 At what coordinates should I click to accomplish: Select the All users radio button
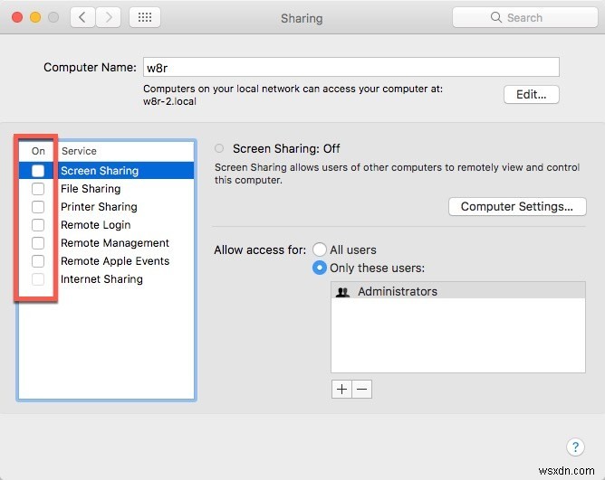[320, 249]
